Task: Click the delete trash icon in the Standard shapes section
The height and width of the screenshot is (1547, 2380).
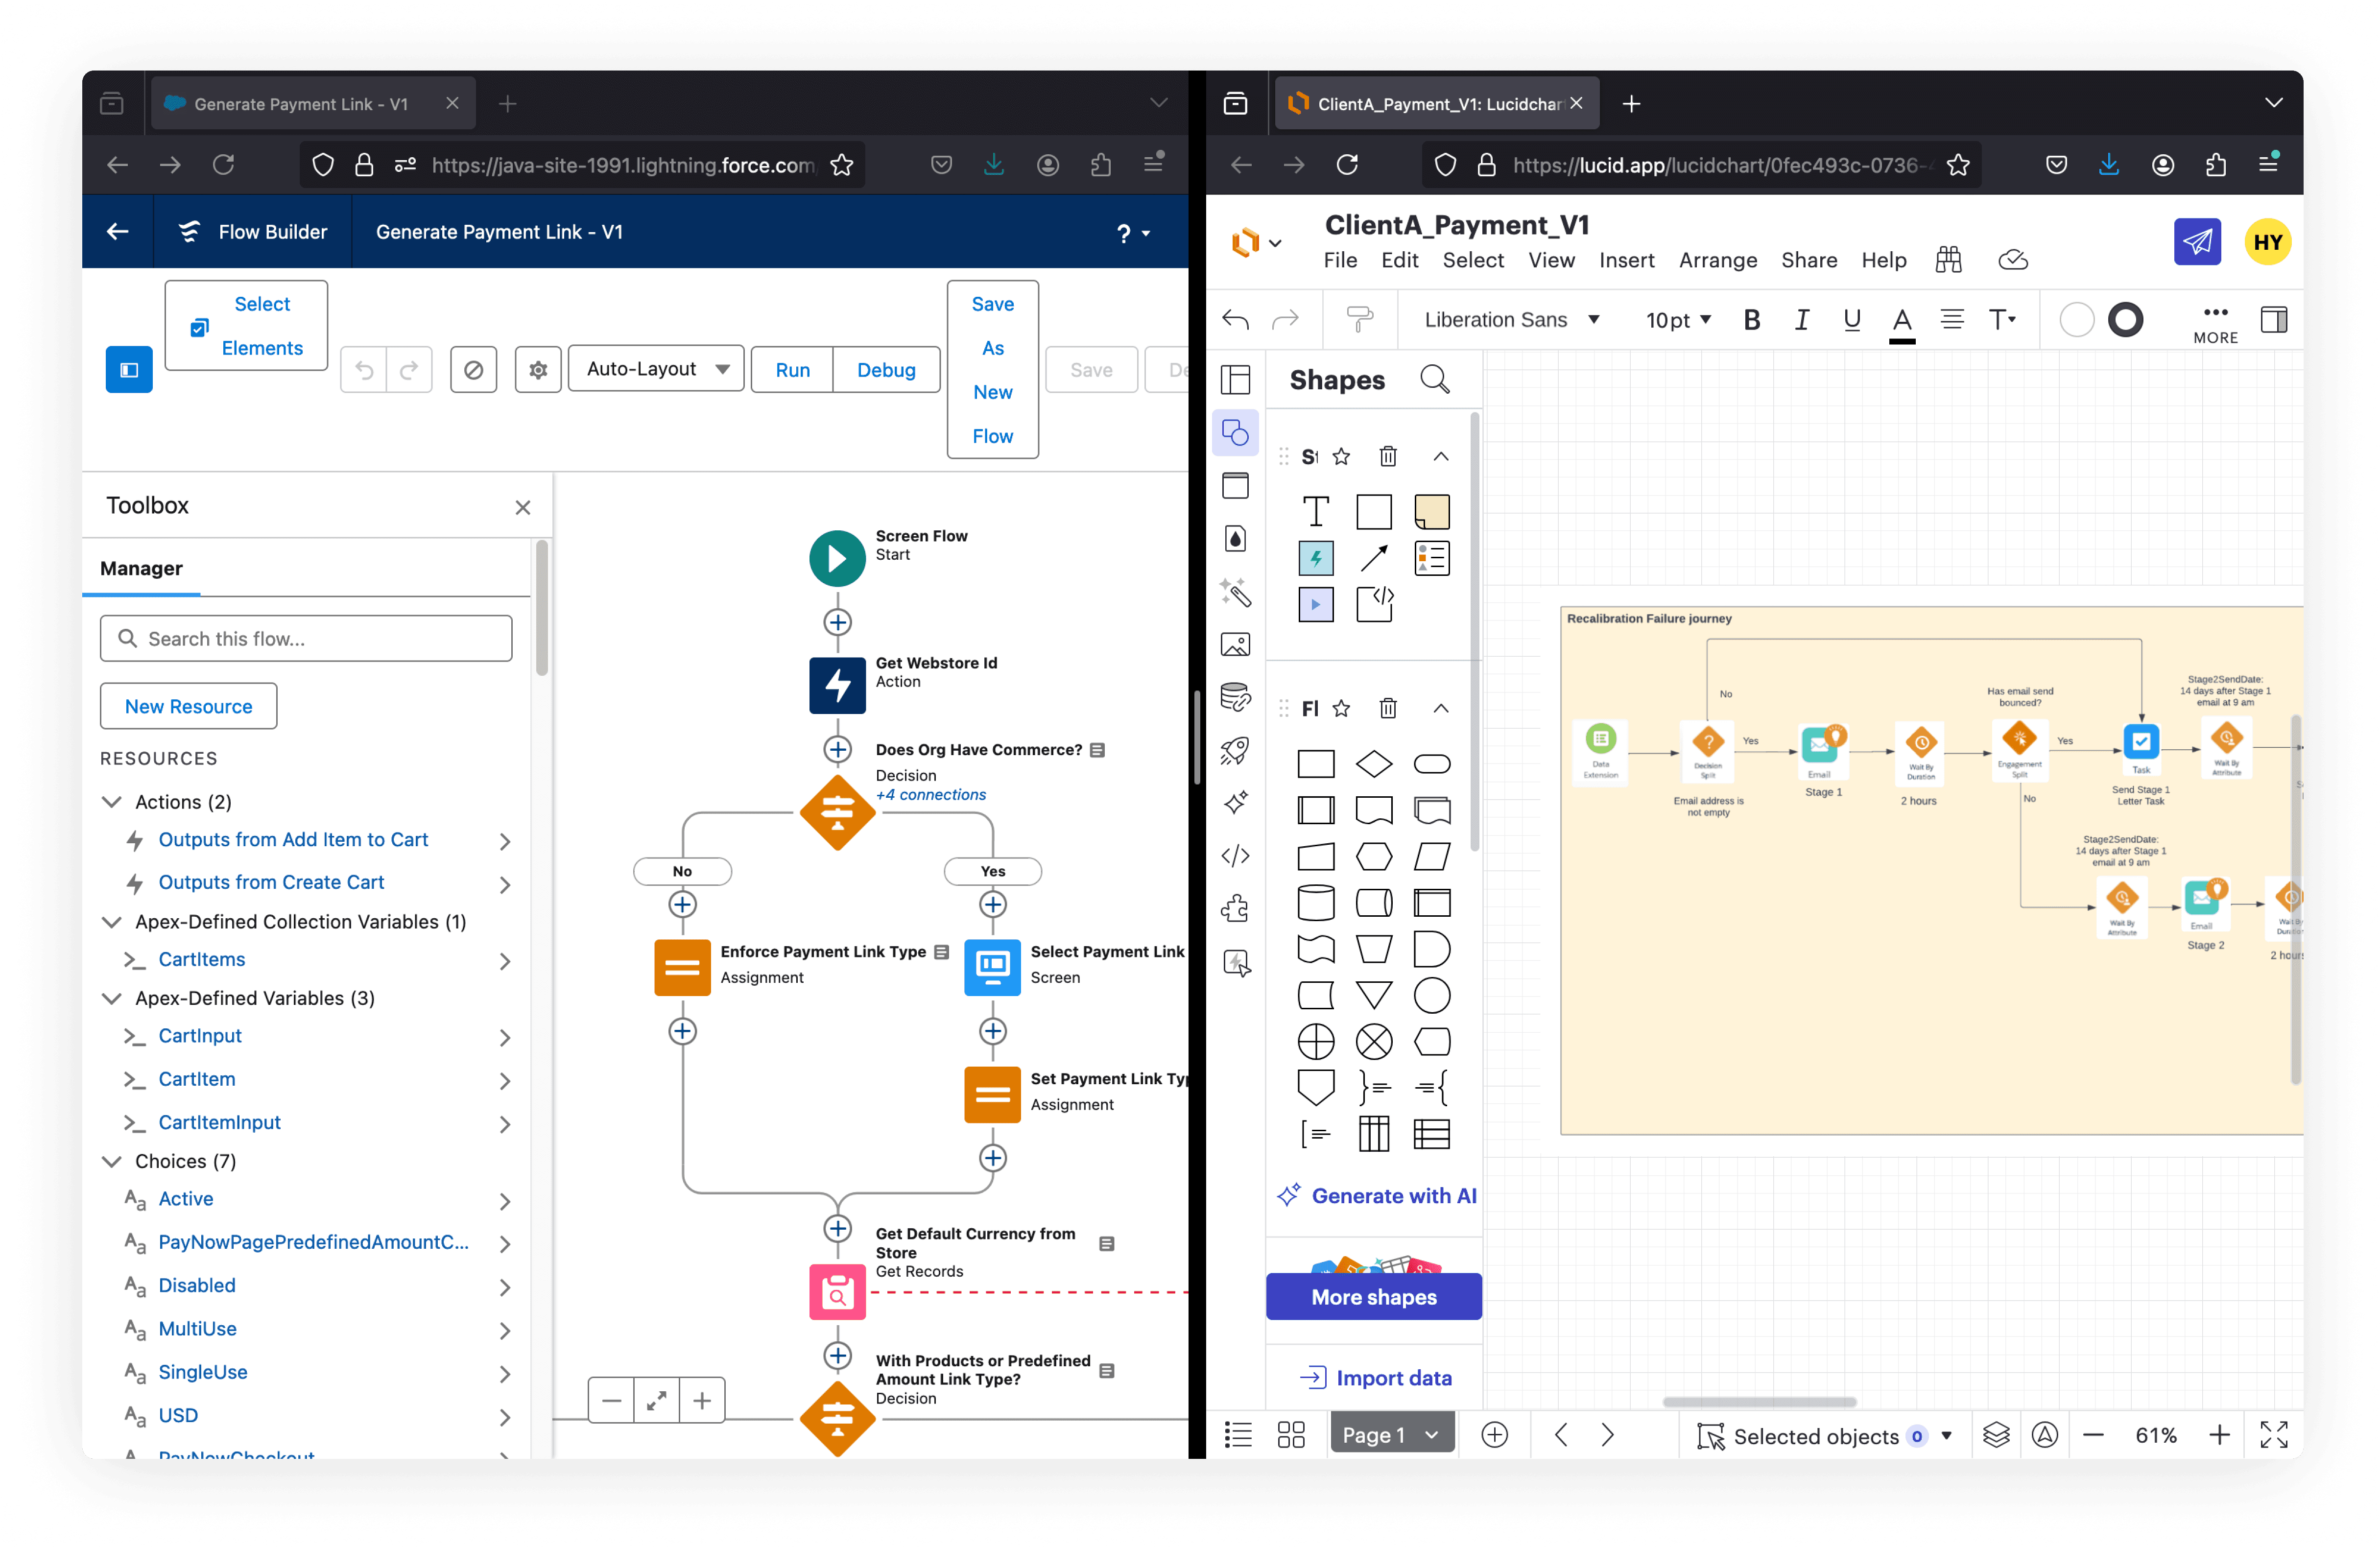Action: [1388, 457]
